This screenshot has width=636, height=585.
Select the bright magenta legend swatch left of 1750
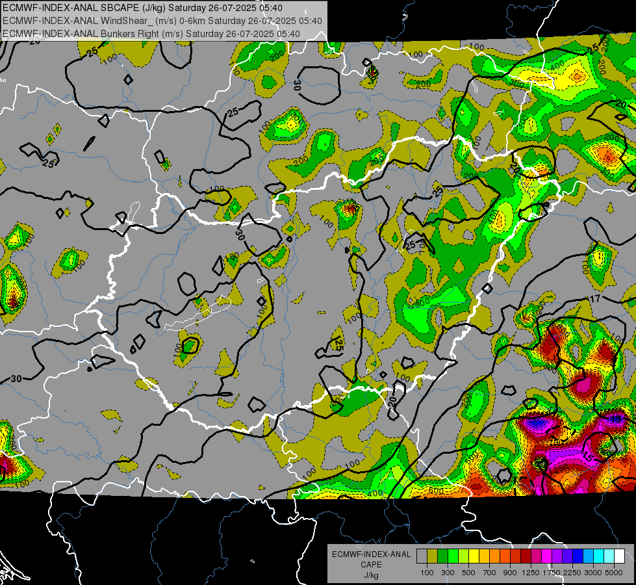(x=547, y=556)
